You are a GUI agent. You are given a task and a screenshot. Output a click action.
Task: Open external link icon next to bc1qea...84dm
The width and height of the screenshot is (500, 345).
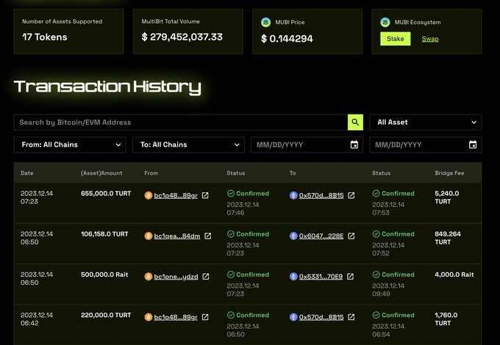click(207, 236)
